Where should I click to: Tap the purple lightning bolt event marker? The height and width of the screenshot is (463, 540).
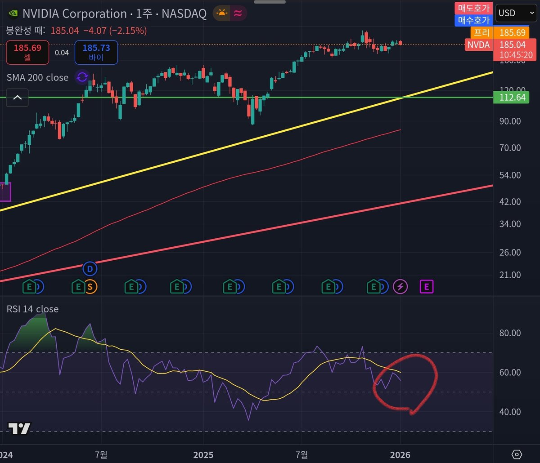(400, 286)
